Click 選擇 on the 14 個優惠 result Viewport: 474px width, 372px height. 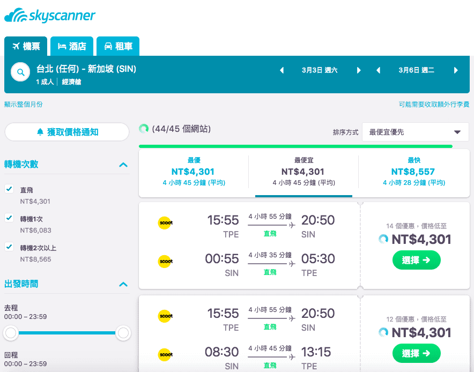click(416, 260)
